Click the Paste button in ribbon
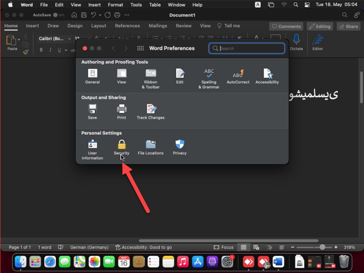Image resolution: width=364 pixels, height=273 pixels. 12,43
